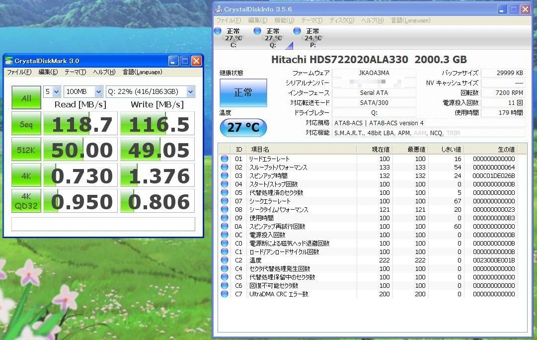Image resolution: width=537 pixels, height=340 pixels.
Task: Click status dot of ID C2 row
Action: tap(225, 260)
